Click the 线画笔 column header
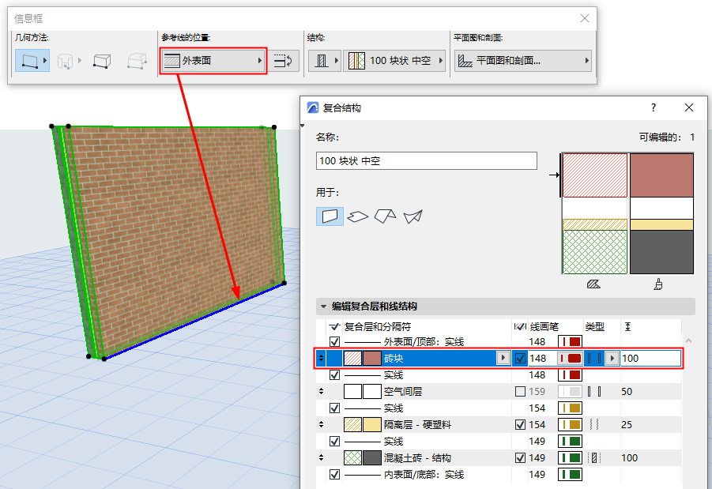 tap(544, 326)
